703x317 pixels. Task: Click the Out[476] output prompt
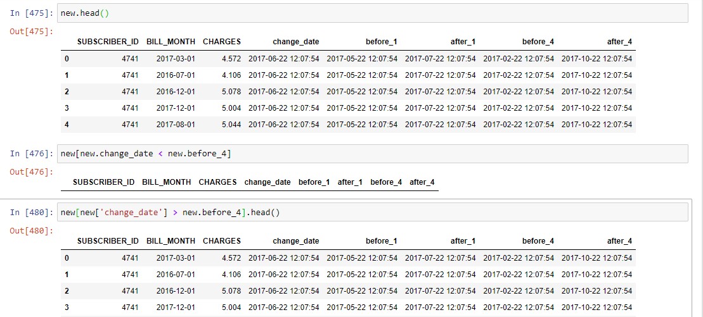pyautogui.click(x=32, y=172)
